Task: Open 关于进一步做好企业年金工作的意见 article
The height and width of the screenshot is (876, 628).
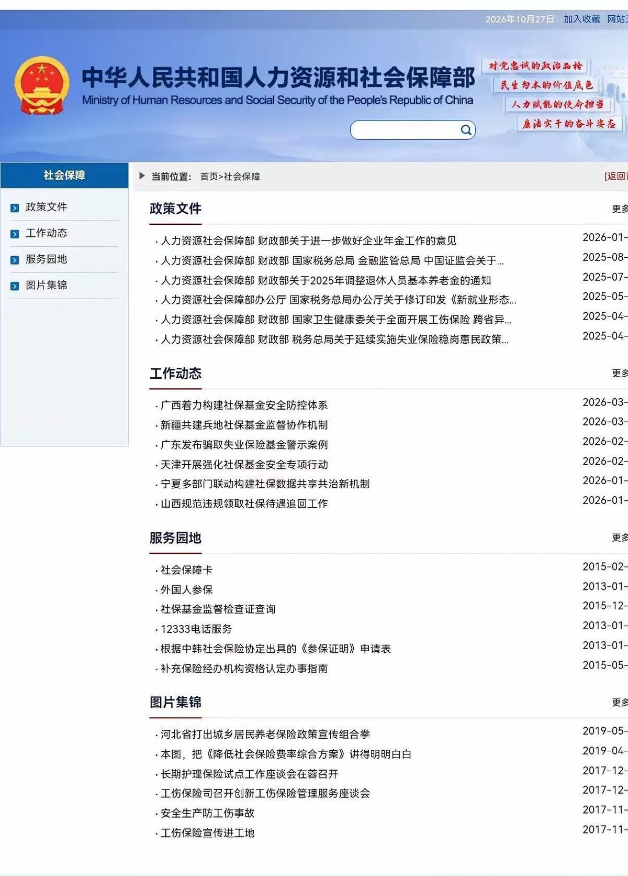Action: [308, 241]
